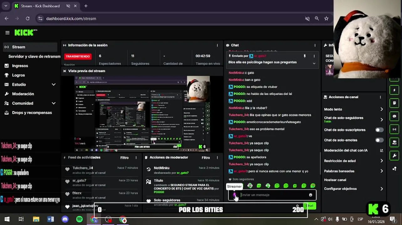The image size is (402, 225).
Task: Click the wrench sidebar widget icon
Action: click(394, 156)
